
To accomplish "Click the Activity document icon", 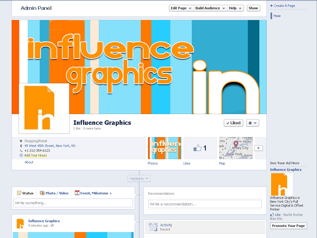I will pyautogui.click(x=153, y=227).
